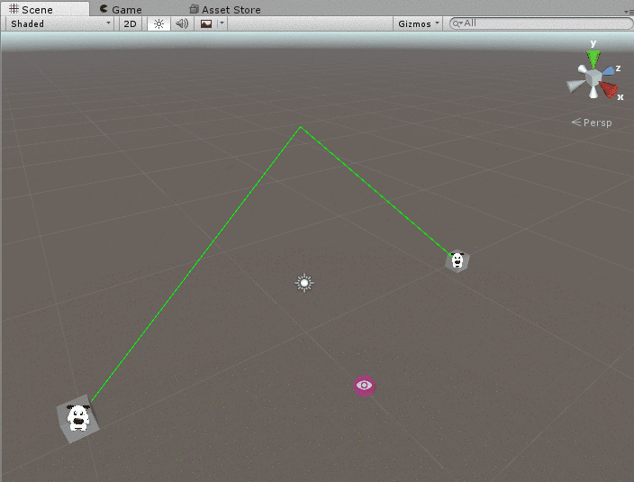Select the small dog cube on the right
Viewport: 634px width, 482px height.
point(457,260)
